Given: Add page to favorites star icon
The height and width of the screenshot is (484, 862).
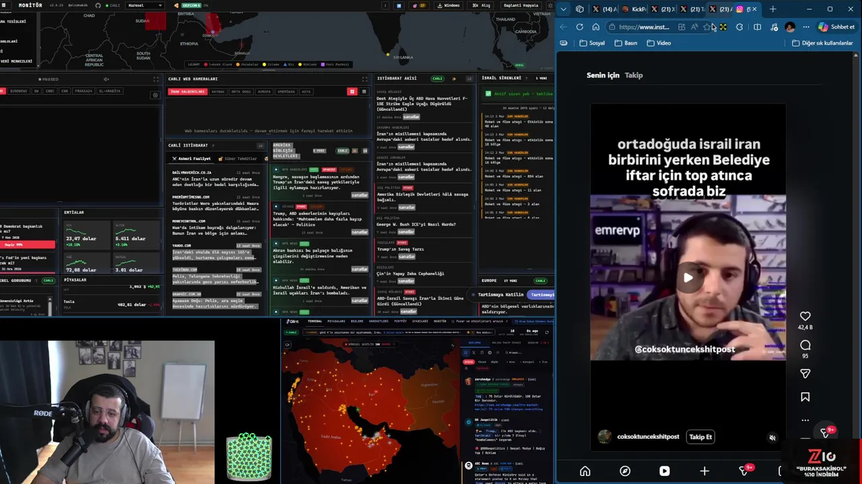Looking at the screenshot, I should coord(707,27).
